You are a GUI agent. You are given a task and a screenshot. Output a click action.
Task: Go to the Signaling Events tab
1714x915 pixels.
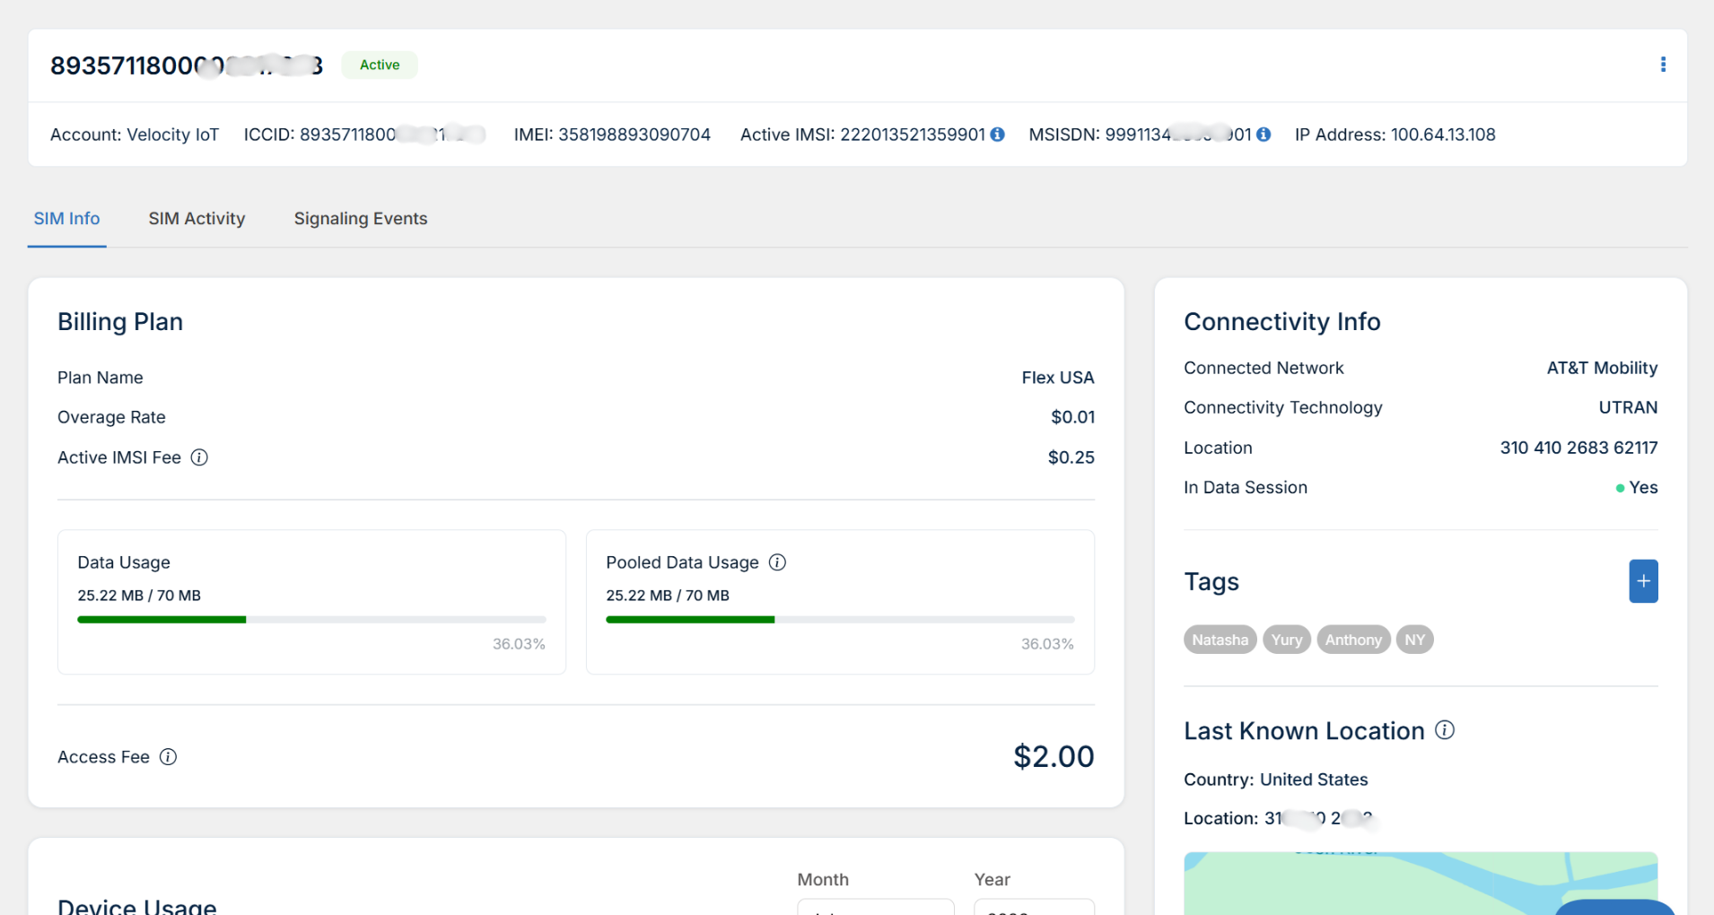(x=361, y=219)
